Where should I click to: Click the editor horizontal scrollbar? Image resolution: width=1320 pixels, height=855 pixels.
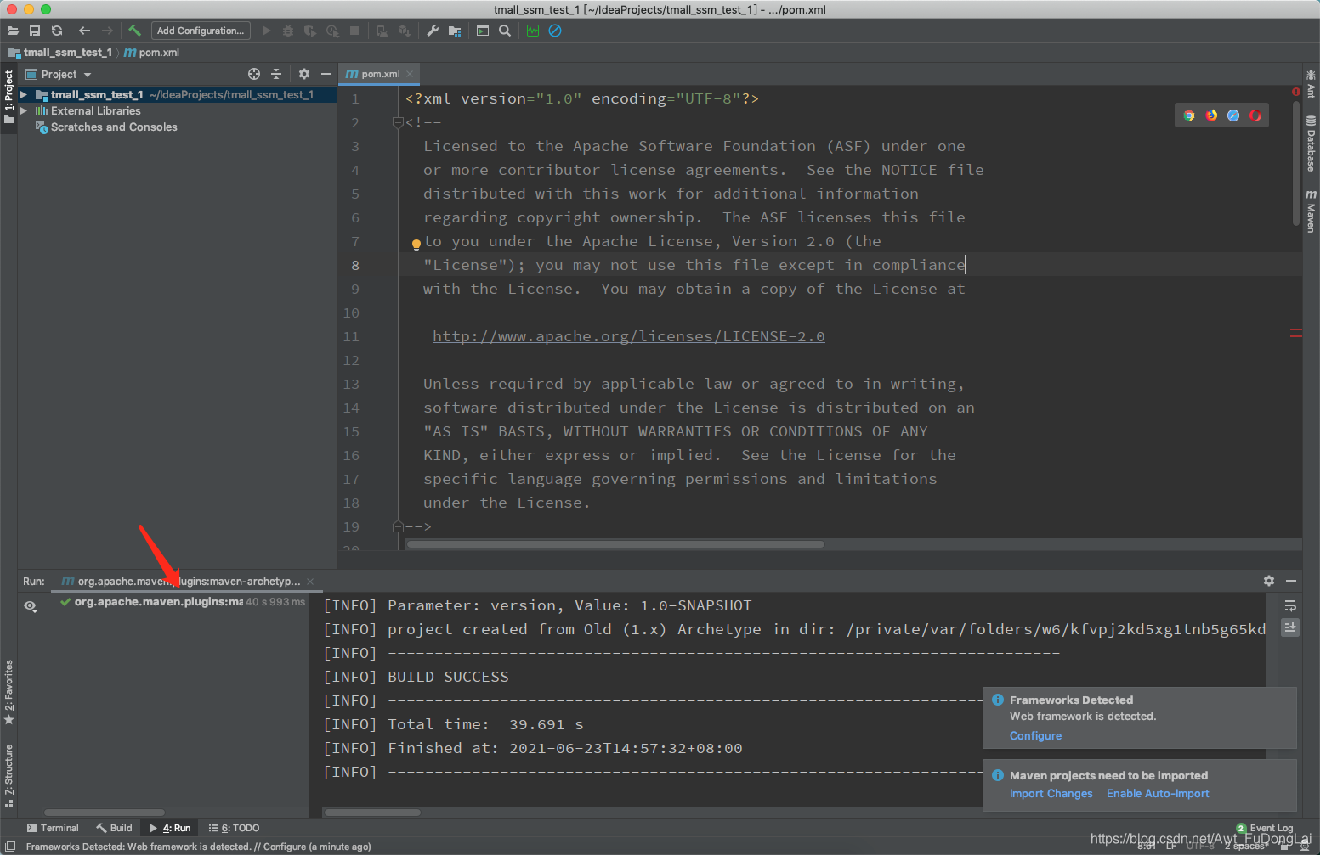[x=615, y=544]
